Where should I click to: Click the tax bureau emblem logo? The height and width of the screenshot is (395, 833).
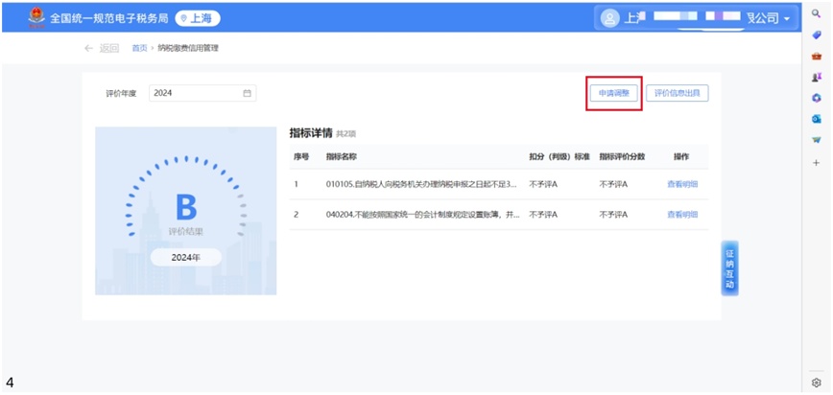36,18
